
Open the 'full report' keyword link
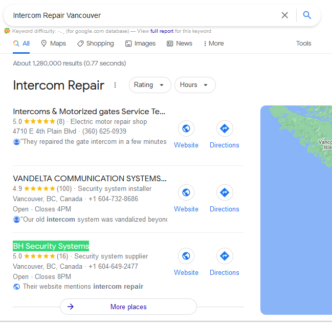pos(162,31)
